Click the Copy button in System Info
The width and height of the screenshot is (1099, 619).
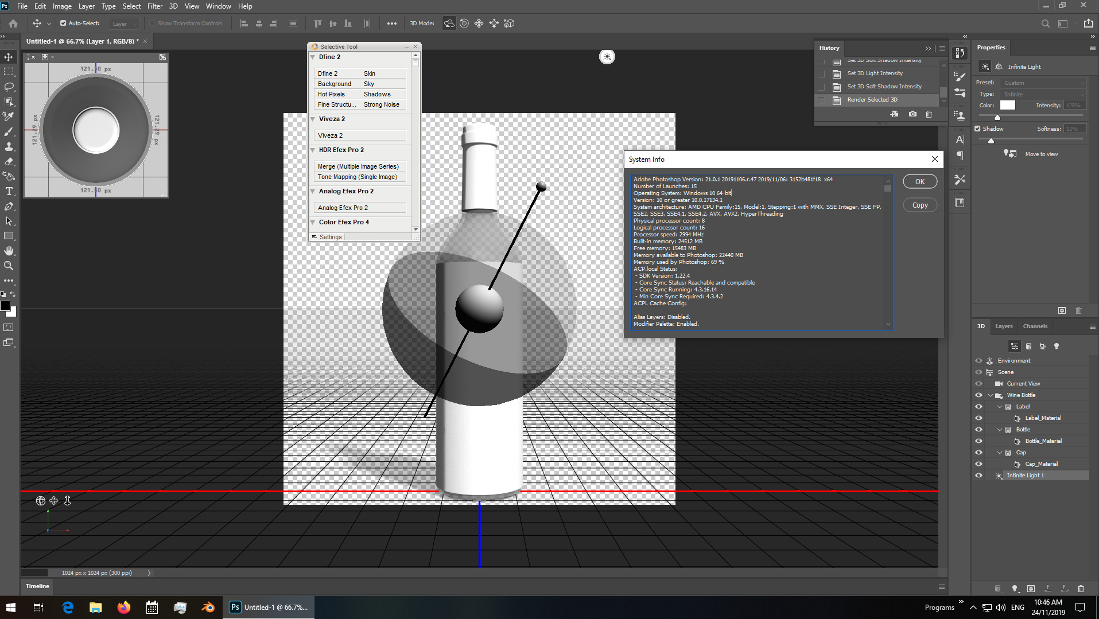(x=919, y=205)
